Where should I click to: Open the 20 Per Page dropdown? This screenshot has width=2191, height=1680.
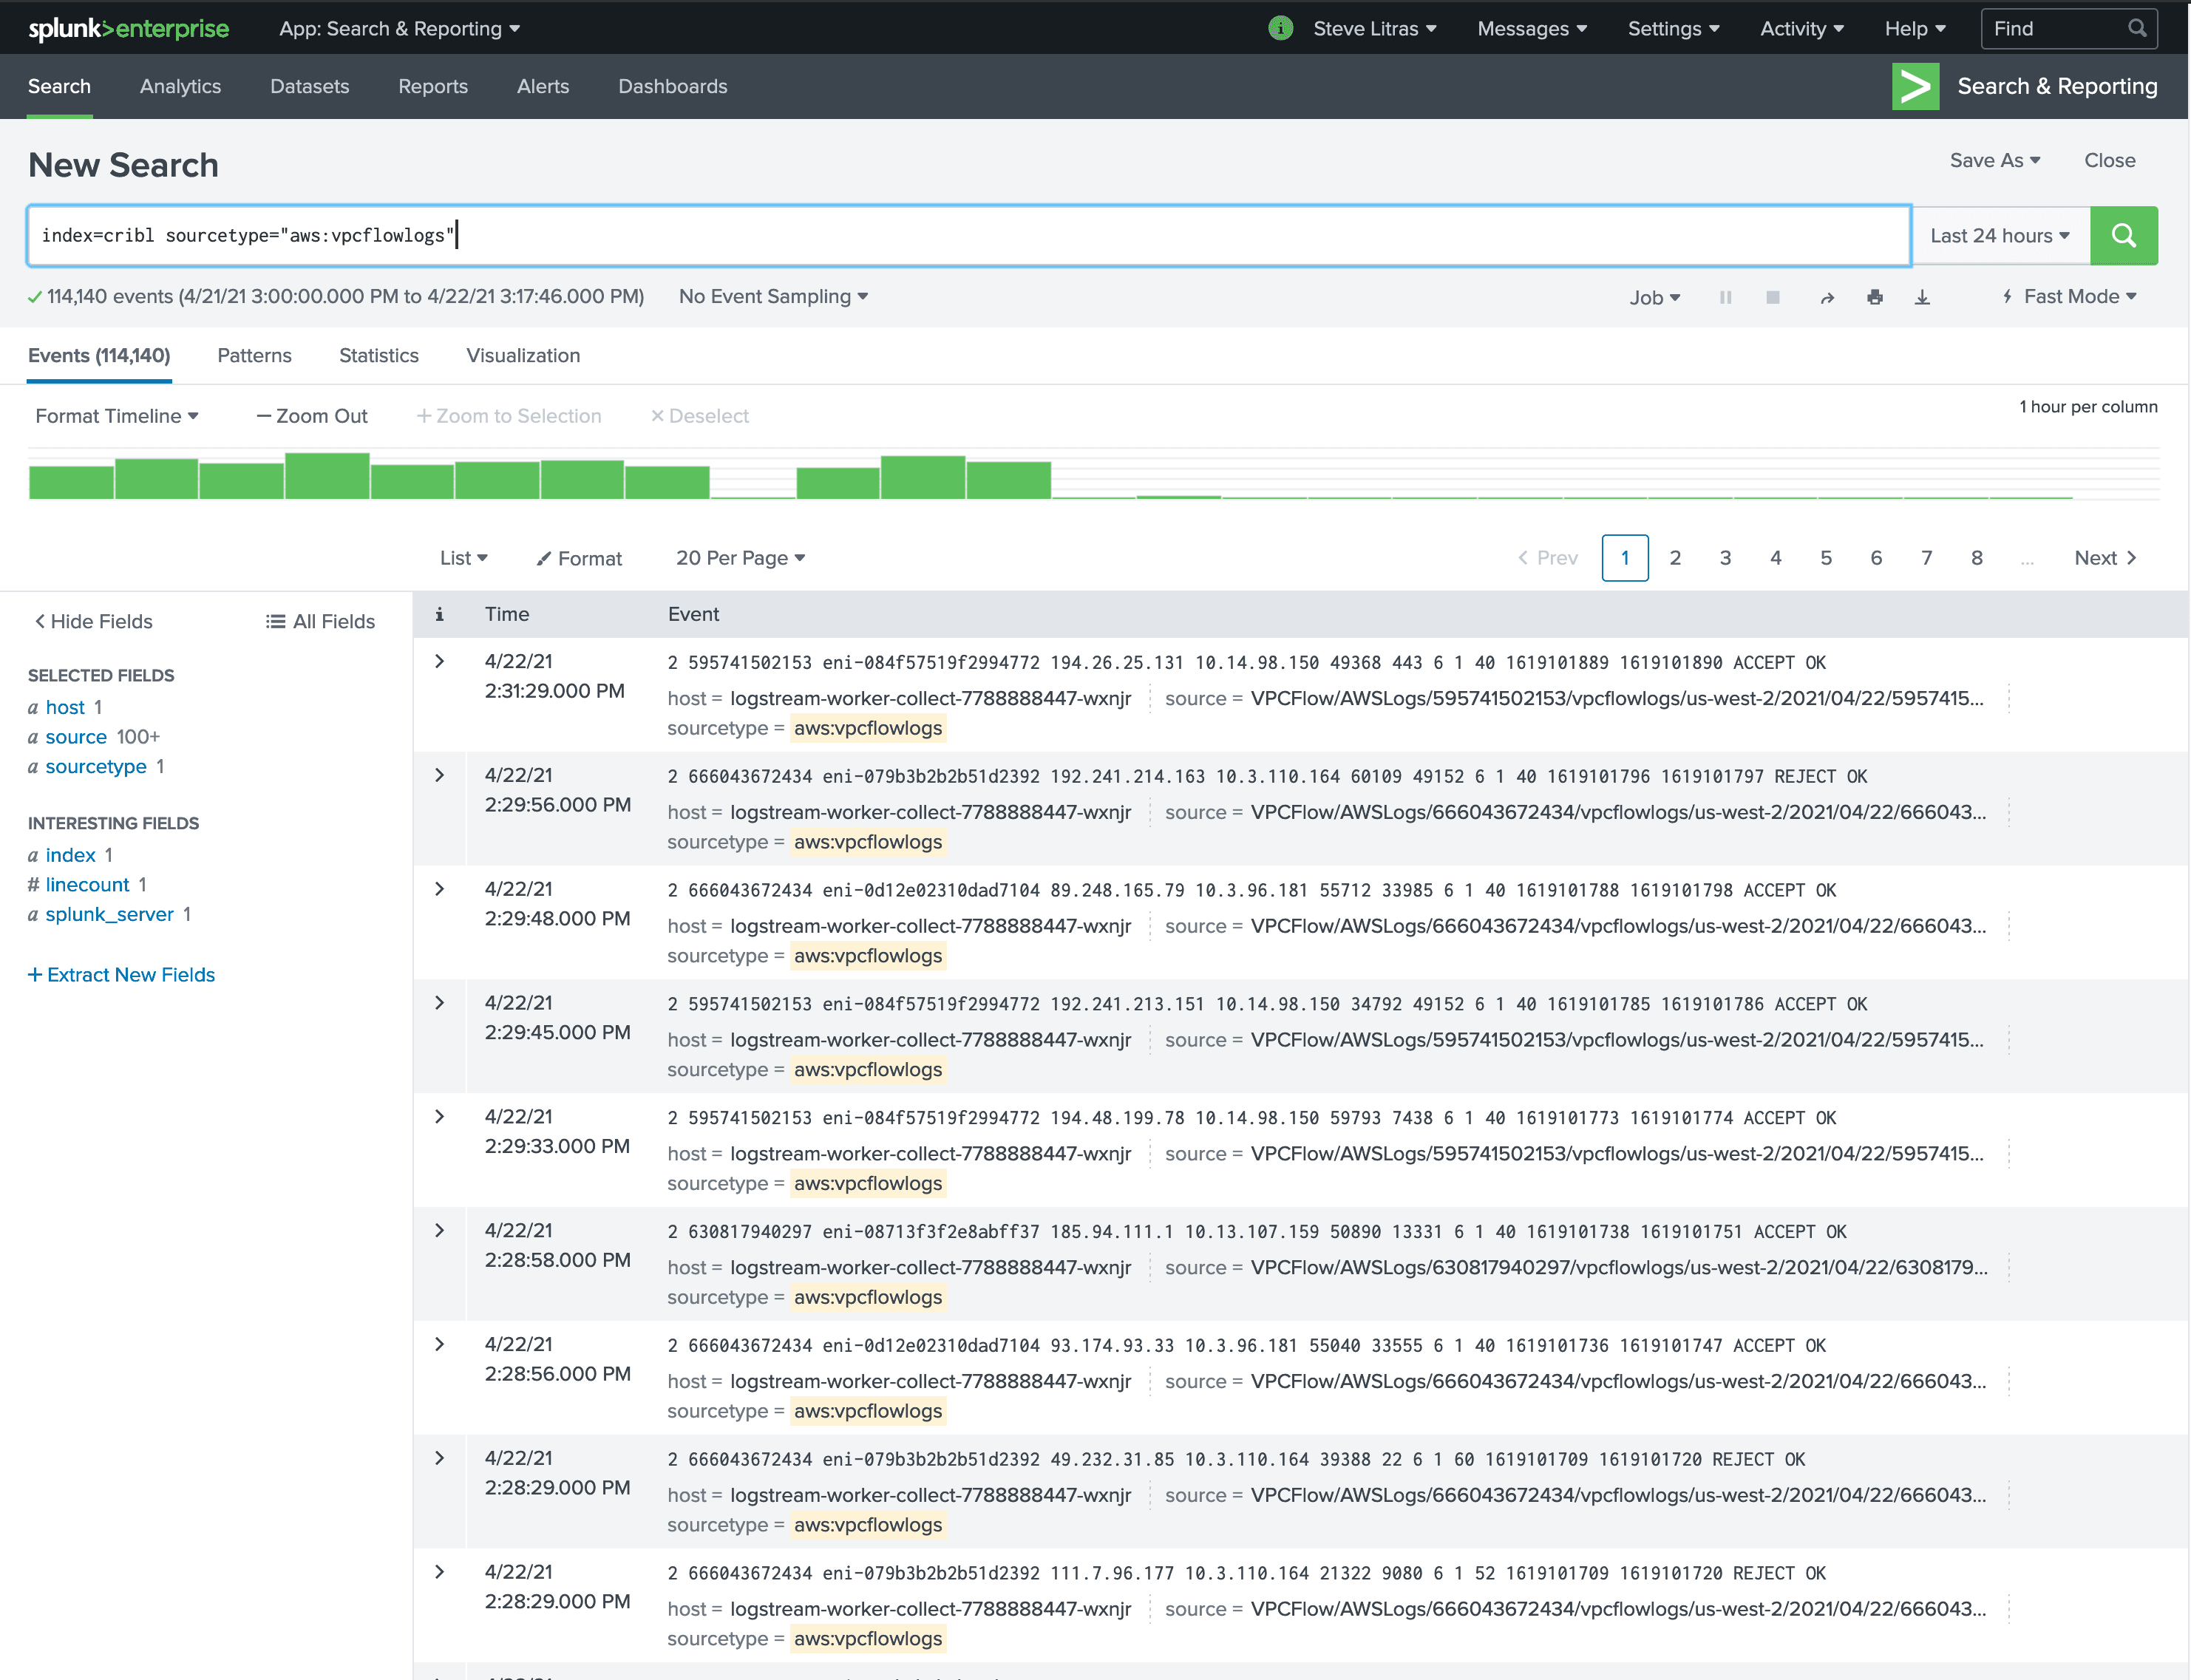click(x=740, y=558)
